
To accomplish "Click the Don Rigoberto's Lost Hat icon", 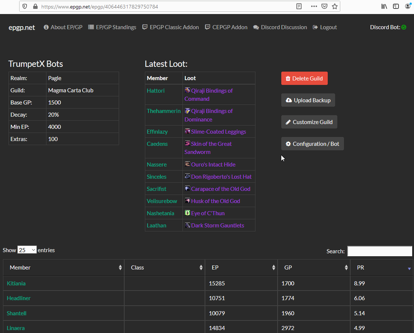I will [187, 176].
